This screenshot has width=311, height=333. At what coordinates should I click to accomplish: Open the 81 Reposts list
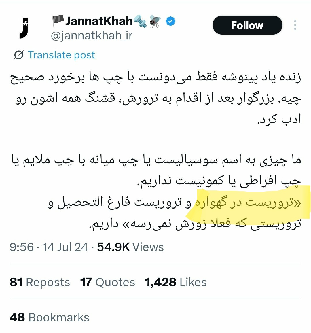pyautogui.click(x=40, y=282)
